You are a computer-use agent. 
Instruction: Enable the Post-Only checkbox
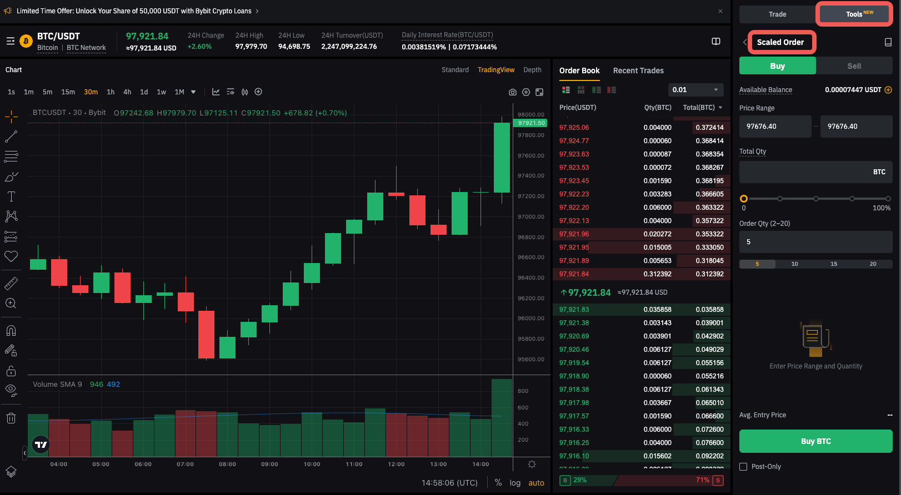tap(743, 467)
